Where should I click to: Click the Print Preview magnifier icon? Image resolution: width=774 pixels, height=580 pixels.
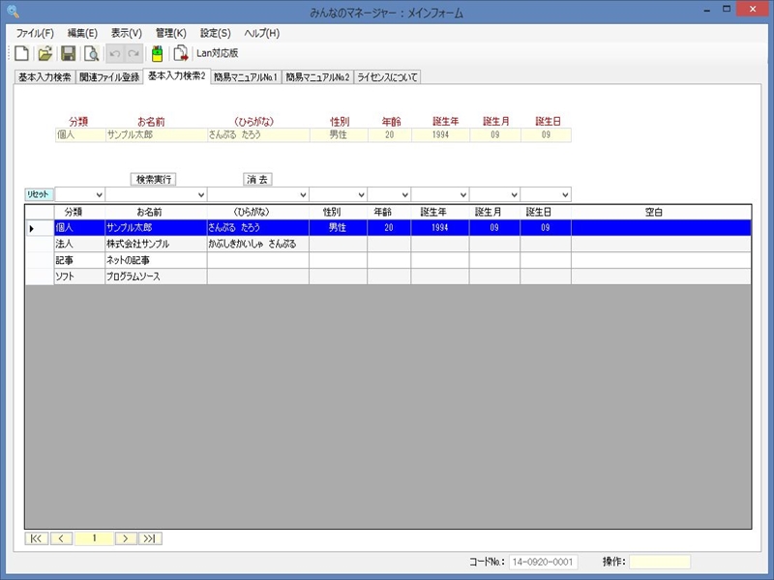[91, 53]
